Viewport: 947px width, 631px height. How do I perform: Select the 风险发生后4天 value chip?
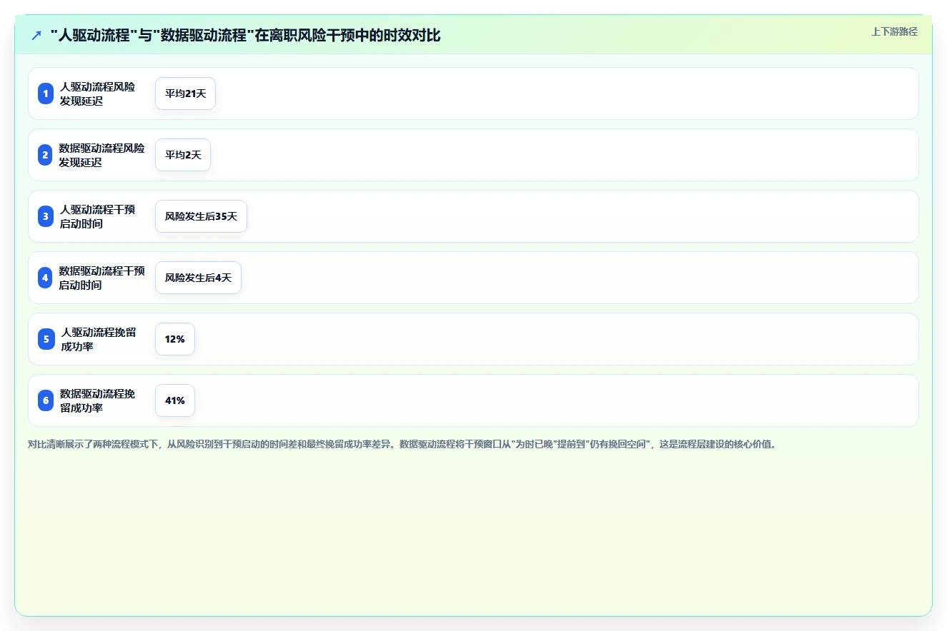pyautogui.click(x=198, y=278)
